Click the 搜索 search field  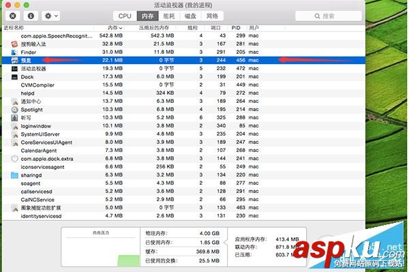329,16
